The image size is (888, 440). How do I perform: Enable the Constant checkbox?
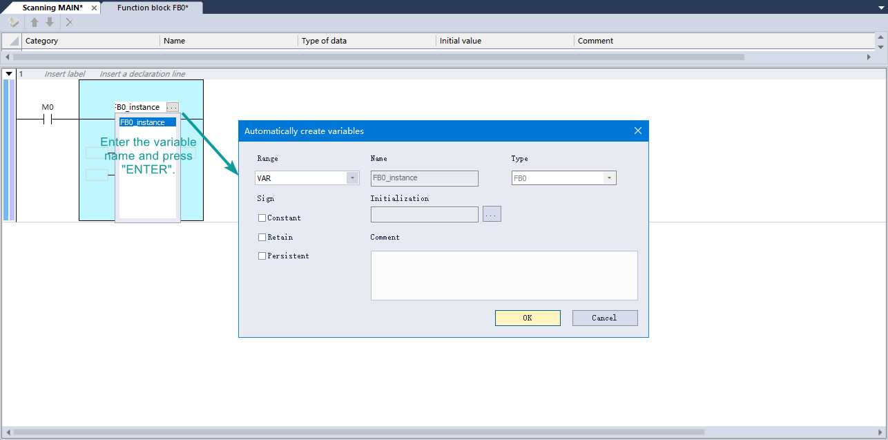click(x=262, y=218)
